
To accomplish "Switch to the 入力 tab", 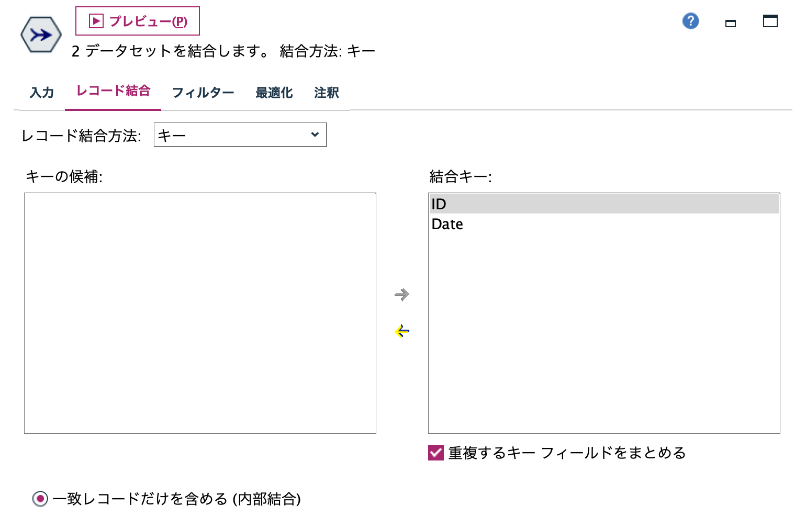I will click(x=42, y=92).
